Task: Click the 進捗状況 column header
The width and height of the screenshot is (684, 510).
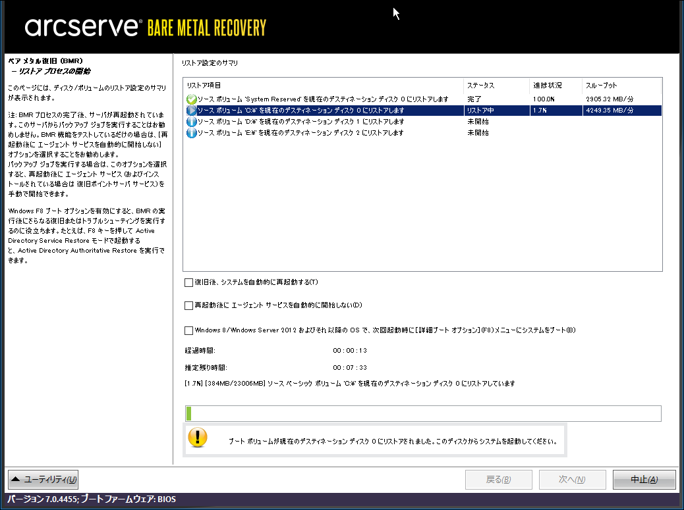Action: pos(556,86)
